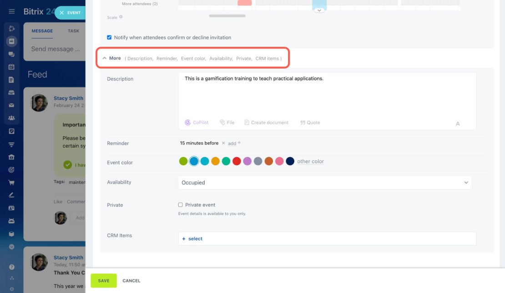Attach a File to the description

click(227, 123)
